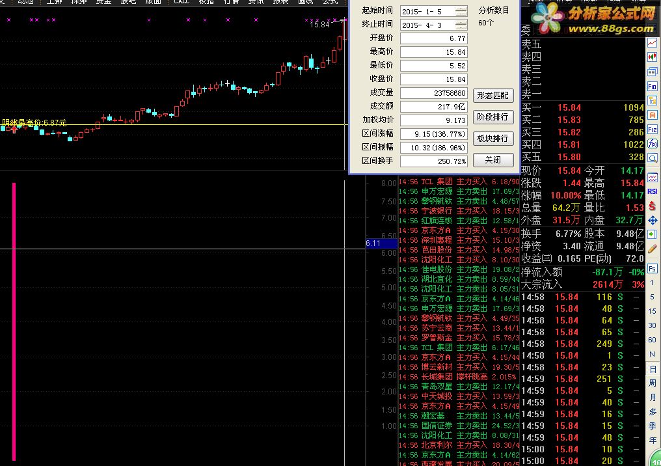Click the 加权均价 field showing 9.173
661x466 pixels.
pyautogui.click(x=434, y=120)
